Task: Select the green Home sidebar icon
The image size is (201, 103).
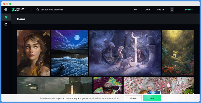Action: [x=6, y=17]
